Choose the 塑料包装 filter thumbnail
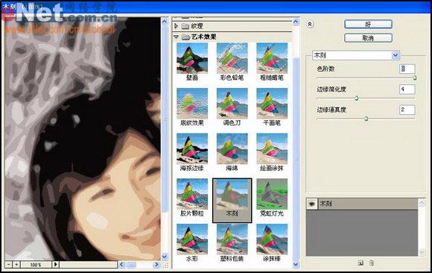The width and height of the screenshot is (432, 273). [x=232, y=239]
